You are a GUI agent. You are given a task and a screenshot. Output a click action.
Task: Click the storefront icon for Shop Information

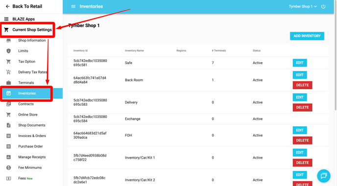(9, 40)
